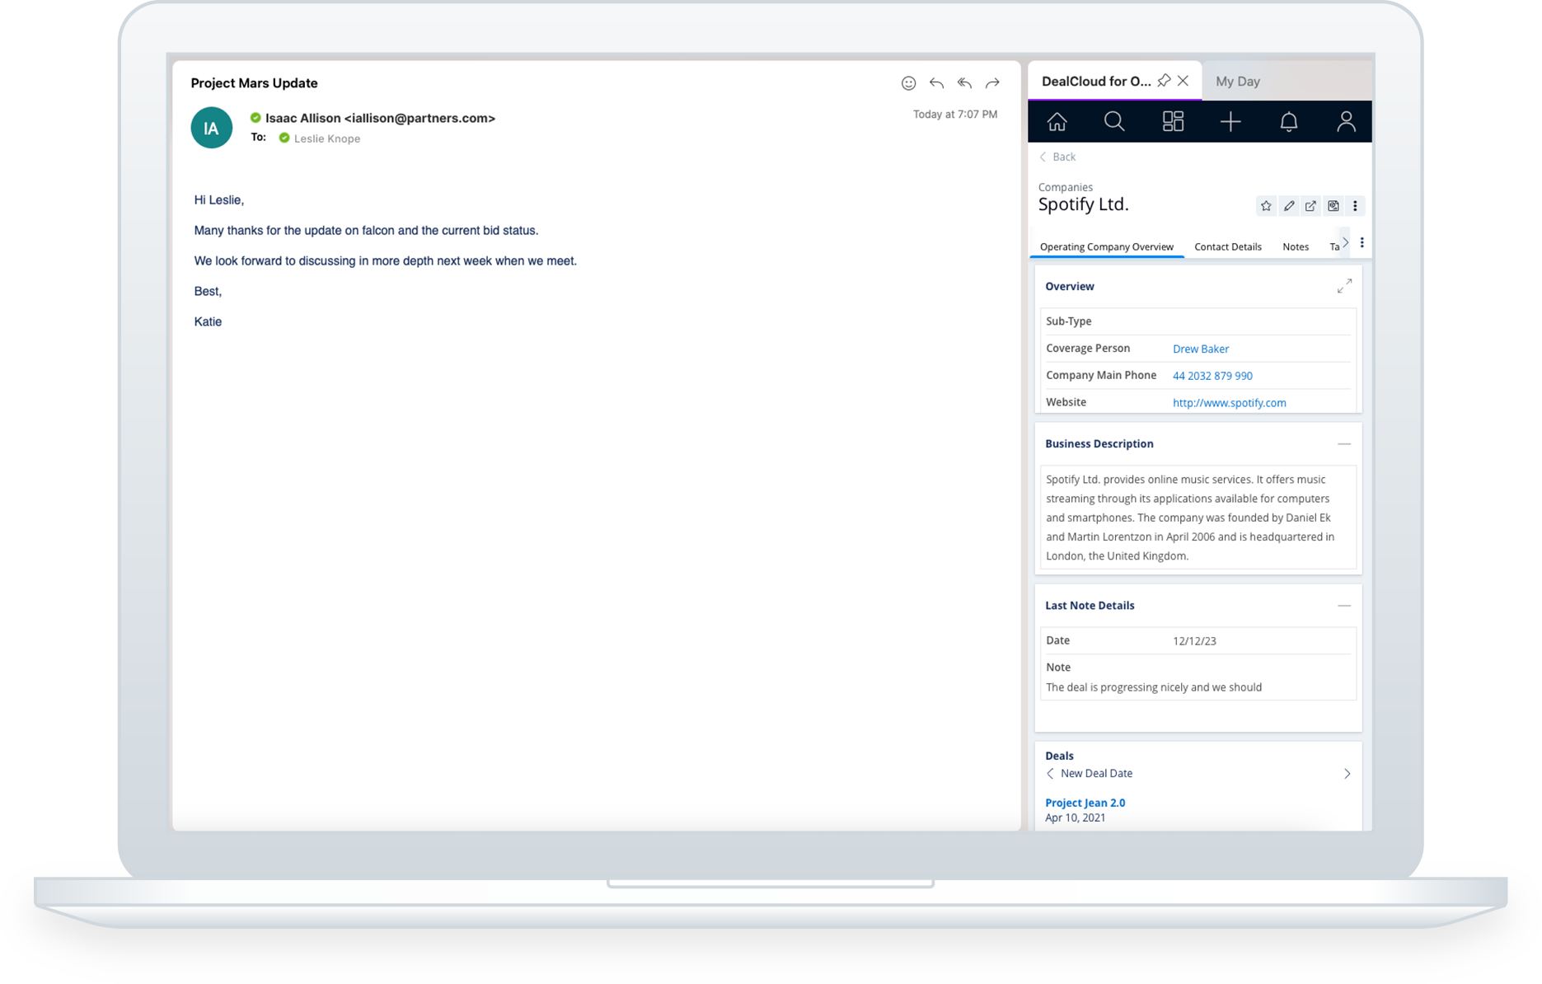
Task: Open search in the DealCloud pane
Action: coord(1115,121)
